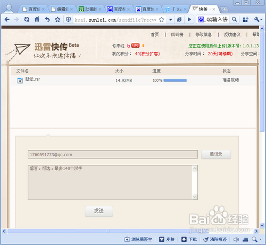Click the security shield icon in address bar
Screen dimensions: 266x245
68,20
